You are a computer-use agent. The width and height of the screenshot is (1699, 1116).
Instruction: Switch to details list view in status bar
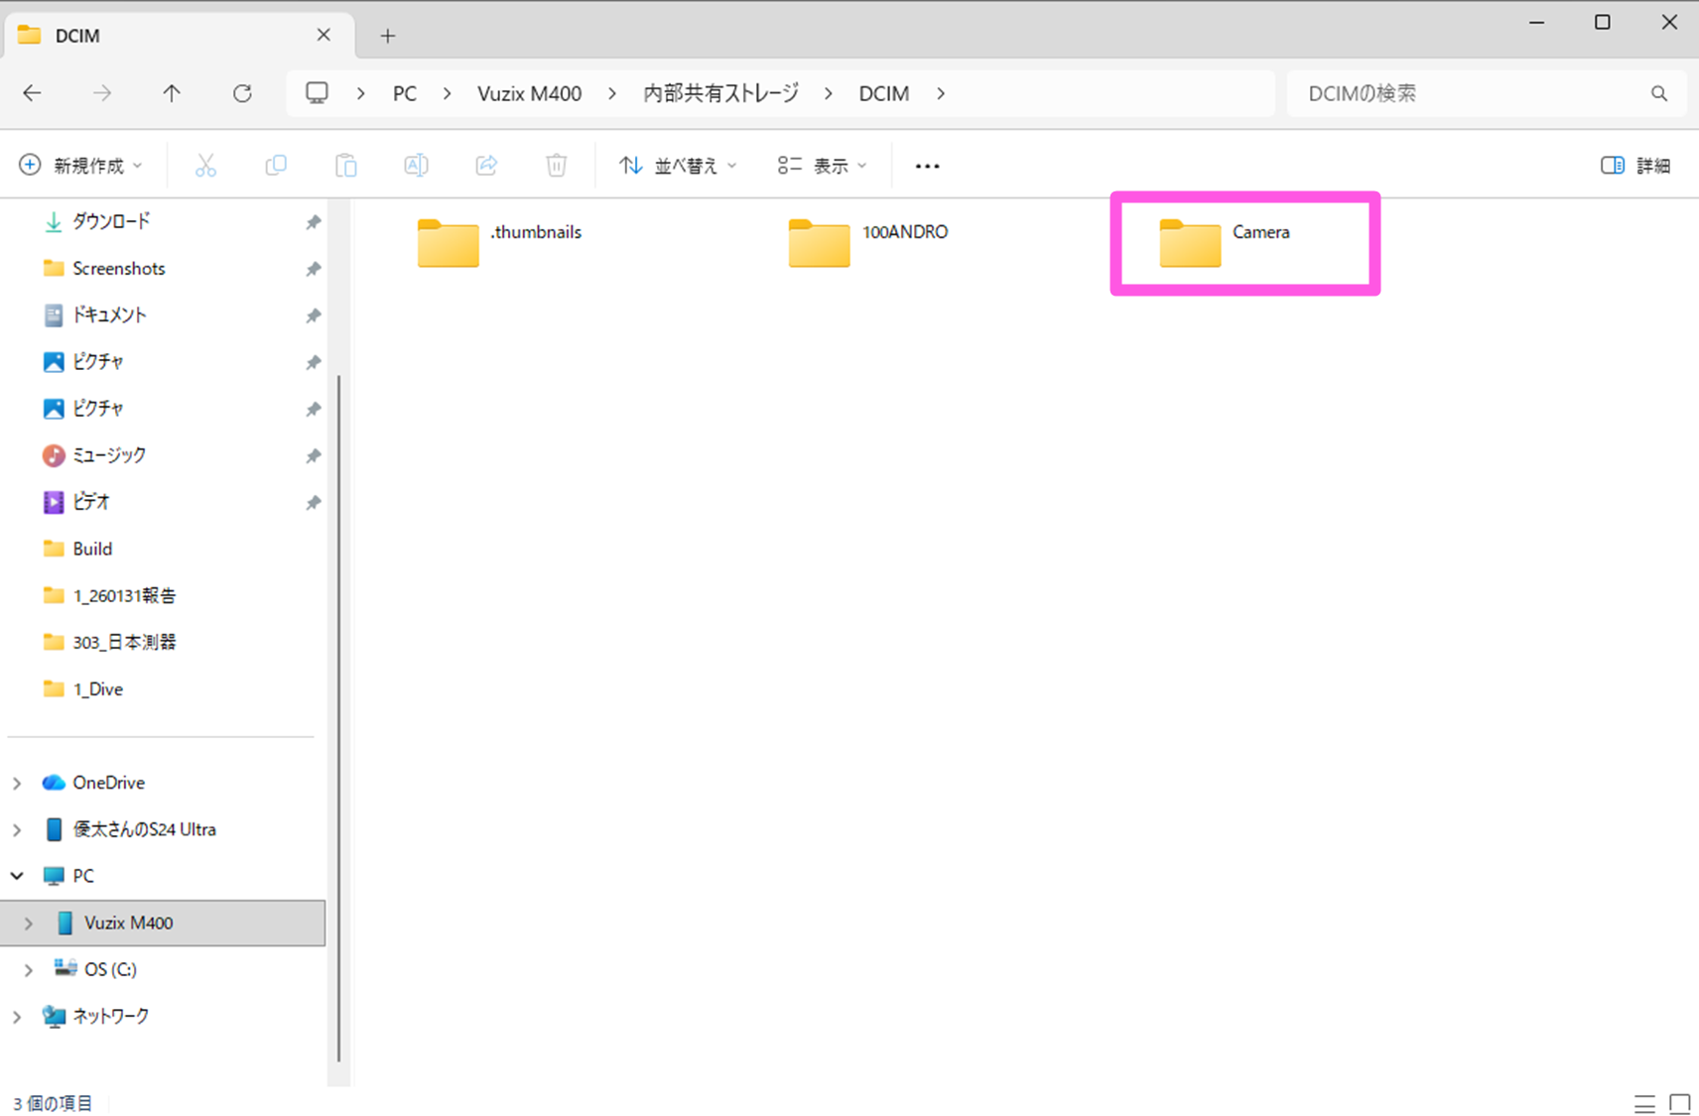1644,1103
